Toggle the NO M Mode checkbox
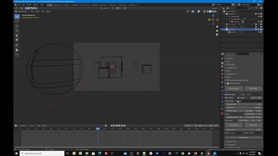The height and width of the screenshot is (156, 278). click(226, 94)
